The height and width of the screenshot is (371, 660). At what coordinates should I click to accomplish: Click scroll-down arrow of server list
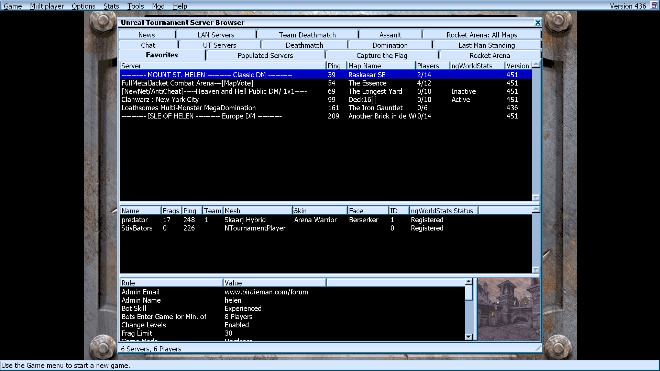coord(536,198)
